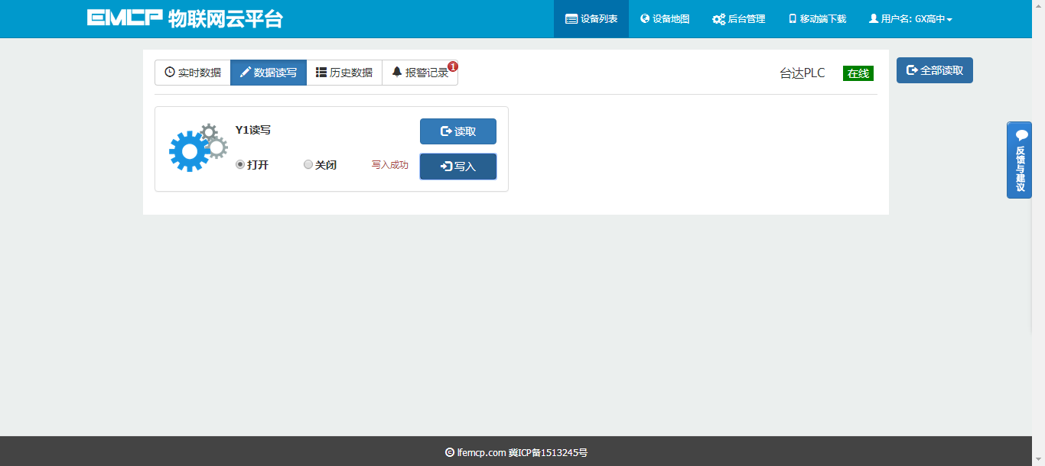This screenshot has height=466, width=1045.
Task: Click the speech bubble feedback icon
Action: coord(1021,134)
